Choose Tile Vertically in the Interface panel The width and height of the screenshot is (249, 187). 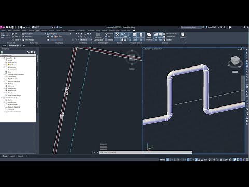pos(170,37)
